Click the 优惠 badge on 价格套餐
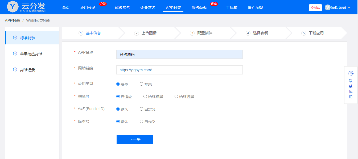This screenshot has width=358, height=159. pyautogui.click(x=214, y=4)
